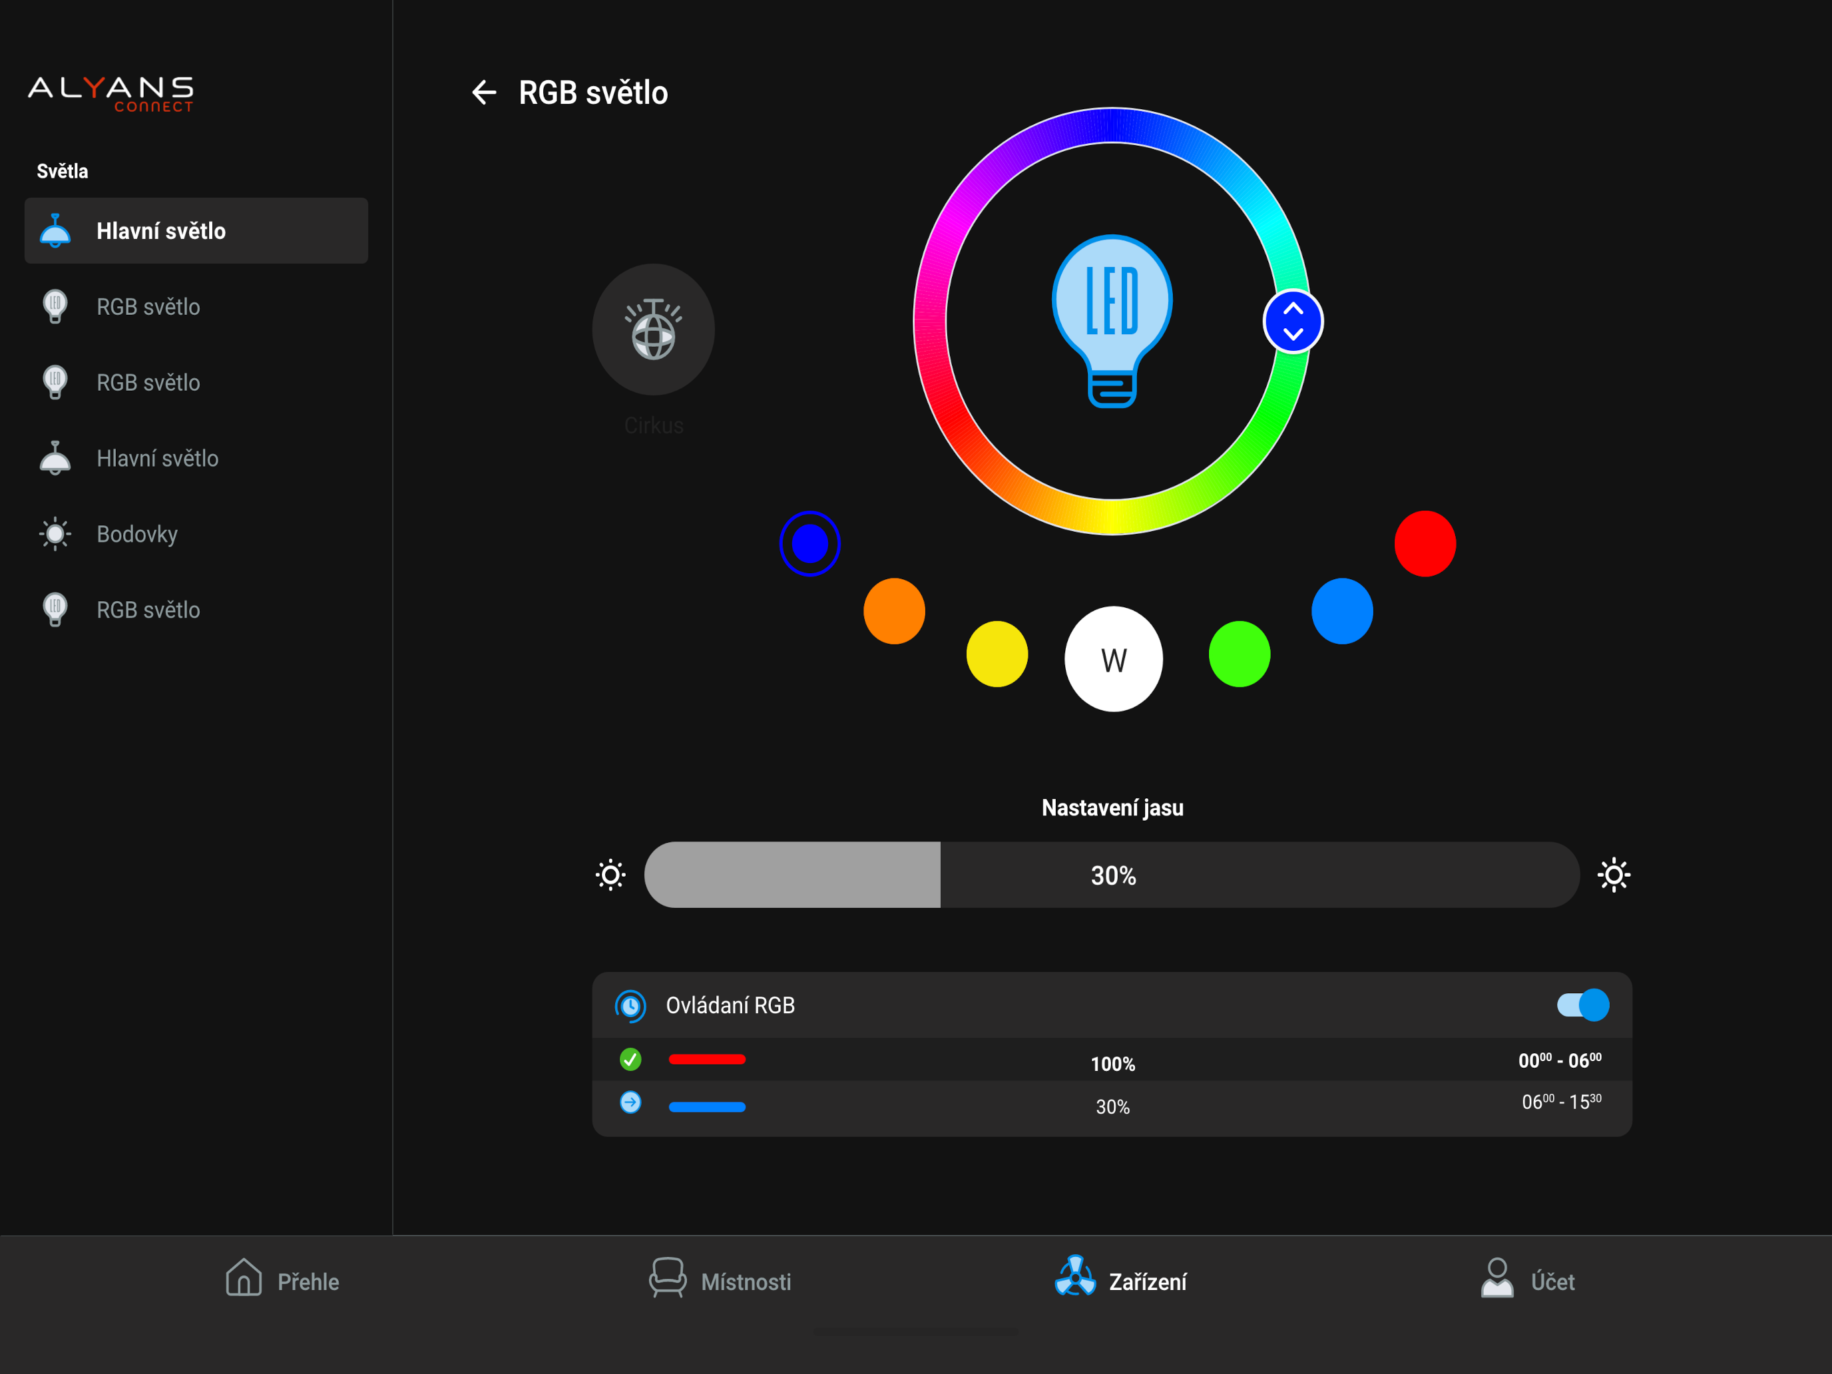Click the bright sun icon right of brightness bar

(x=1614, y=875)
